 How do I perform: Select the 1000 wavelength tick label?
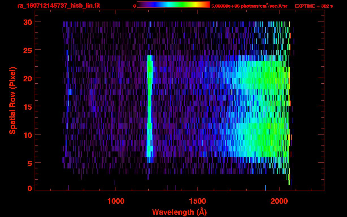point(116,201)
